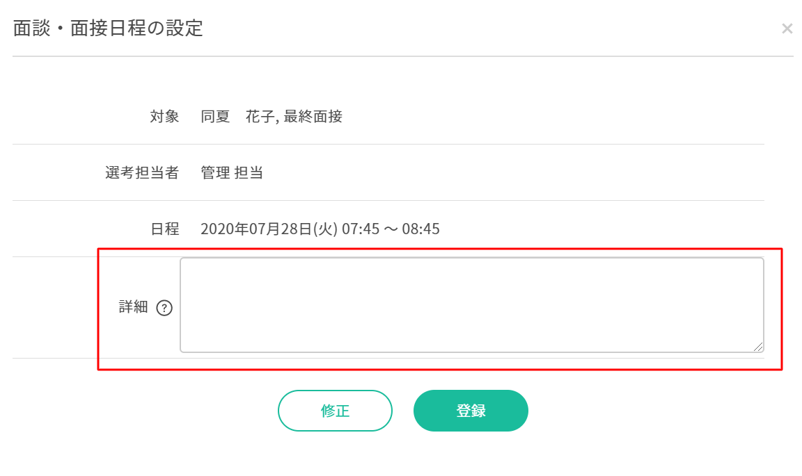Click the 選考担当者 field label

[x=142, y=172]
